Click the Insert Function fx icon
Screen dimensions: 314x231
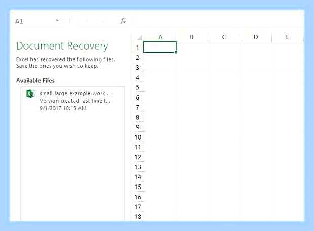(123, 21)
